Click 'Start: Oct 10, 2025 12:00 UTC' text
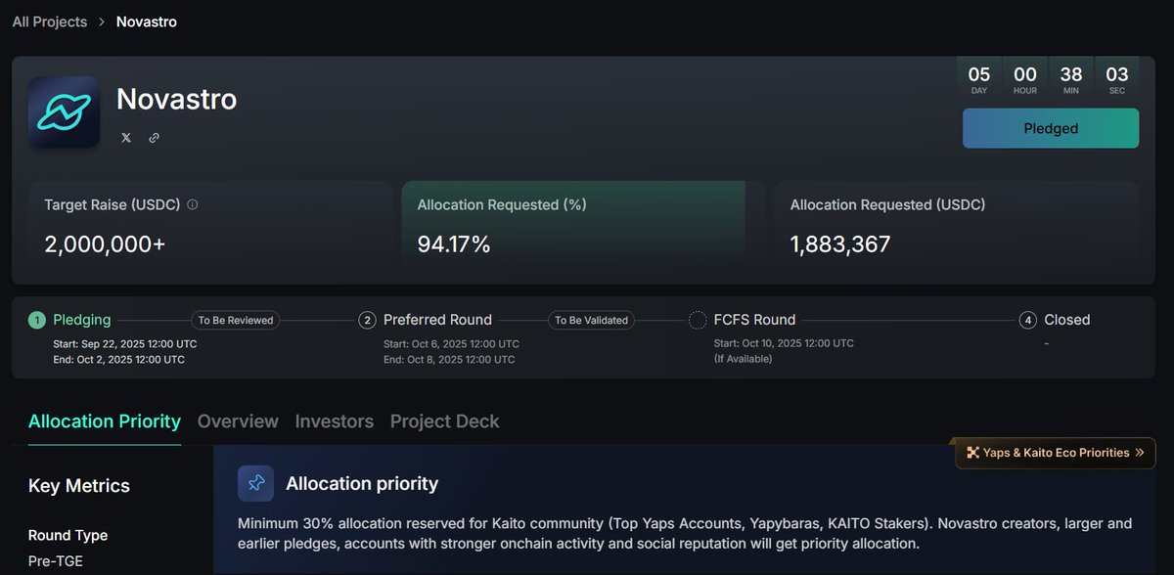 coord(784,343)
